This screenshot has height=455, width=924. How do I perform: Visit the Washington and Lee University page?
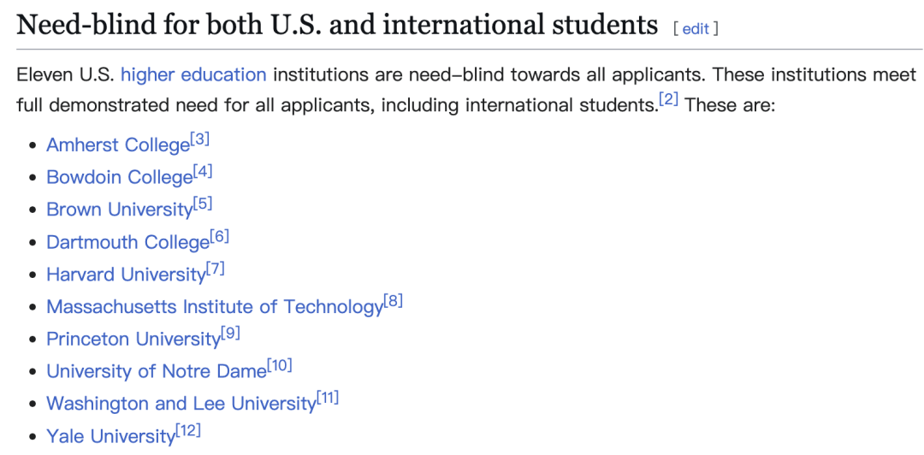point(181,404)
